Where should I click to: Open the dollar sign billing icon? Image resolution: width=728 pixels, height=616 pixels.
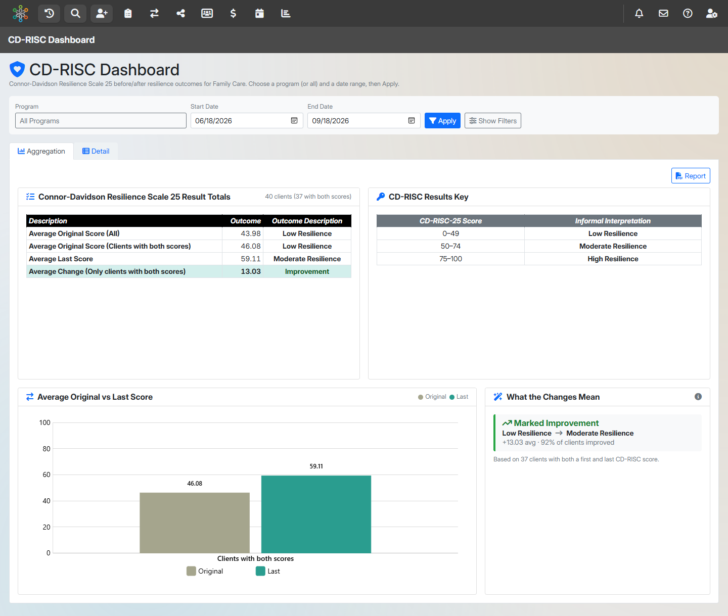click(x=233, y=14)
